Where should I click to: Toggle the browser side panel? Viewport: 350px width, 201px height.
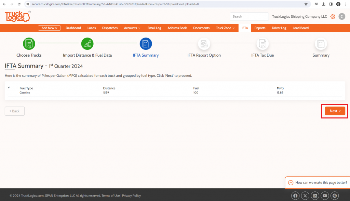(x=331, y=4)
